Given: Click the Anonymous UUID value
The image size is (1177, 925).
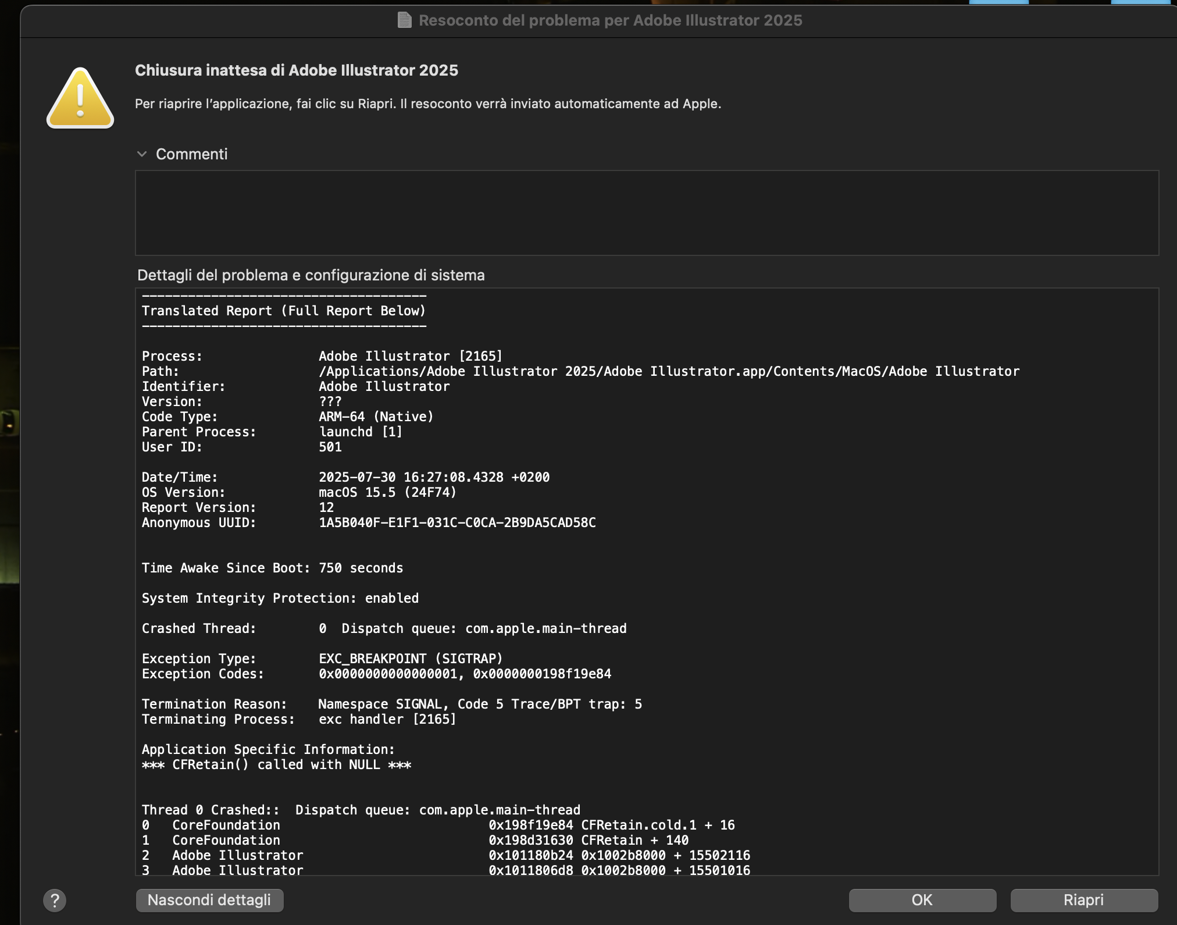Looking at the screenshot, I should point(457,522).
